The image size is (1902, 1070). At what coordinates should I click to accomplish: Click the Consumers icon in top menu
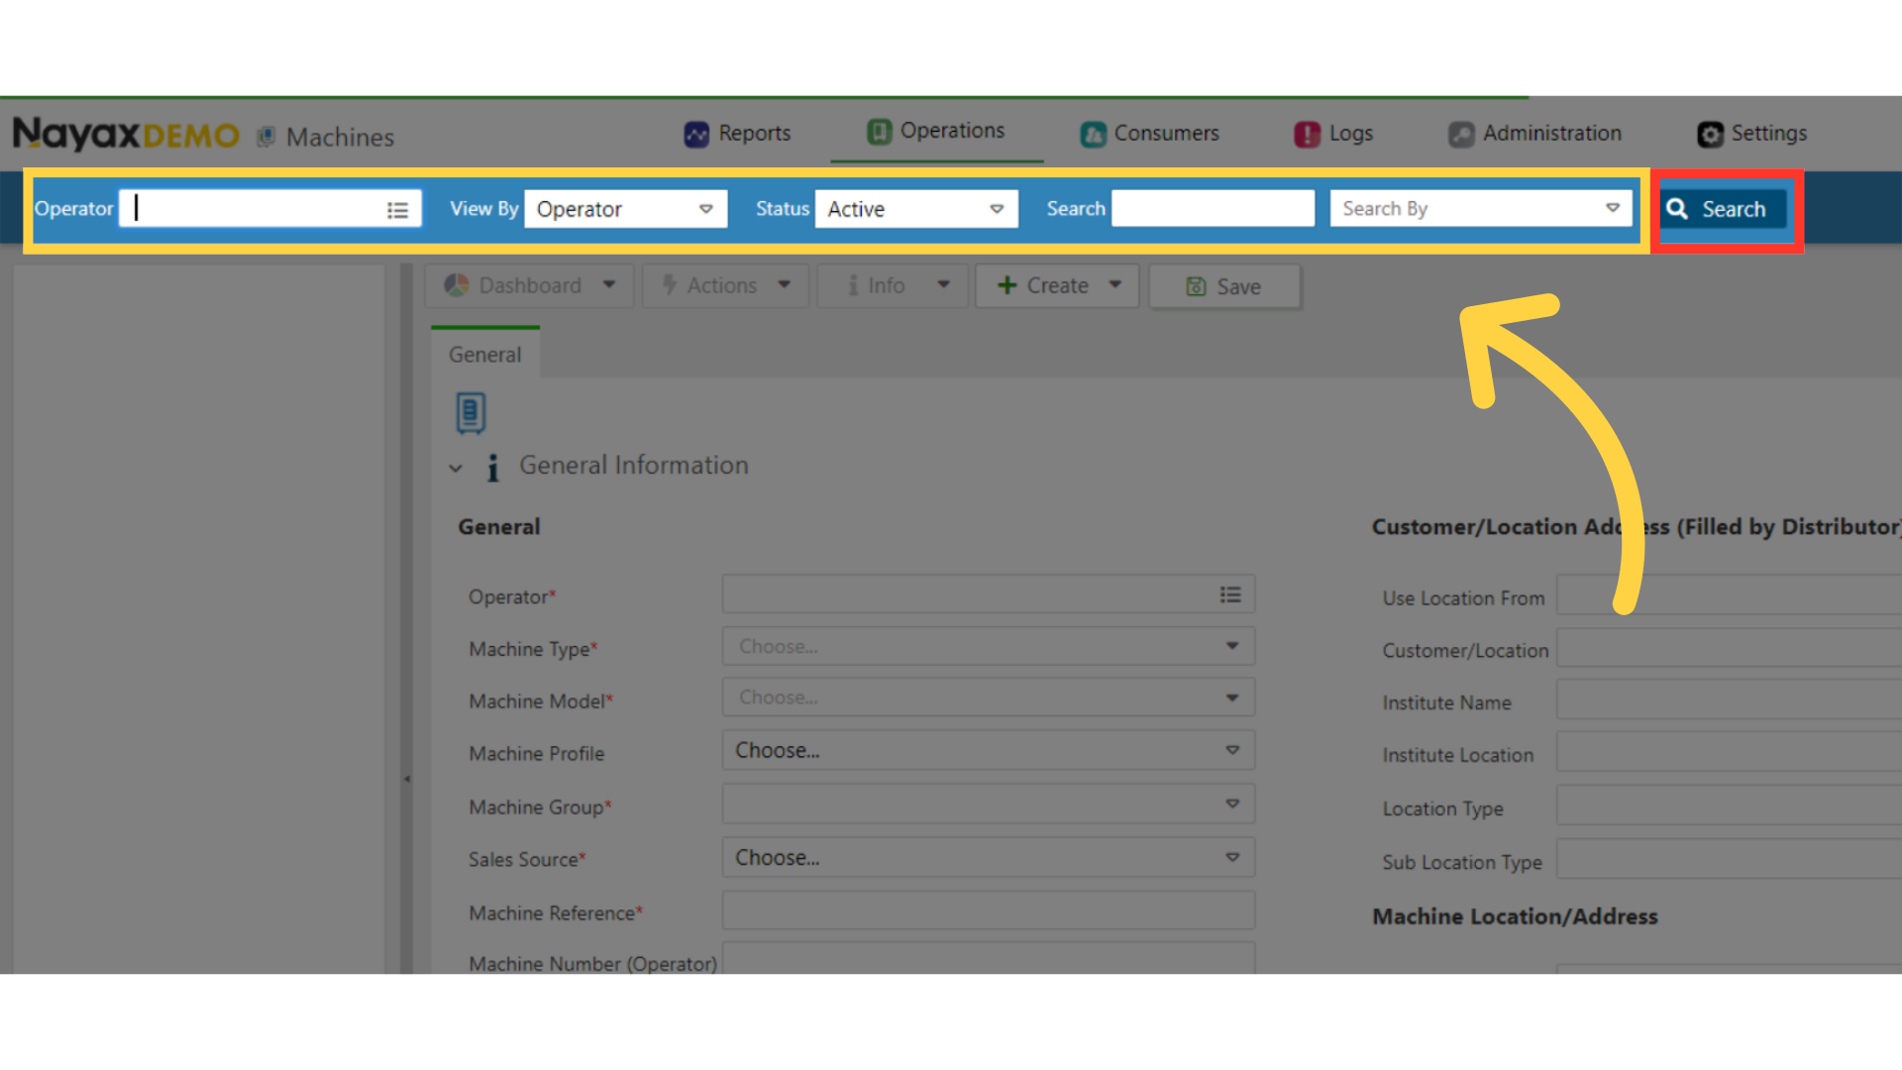(1093, 134)
